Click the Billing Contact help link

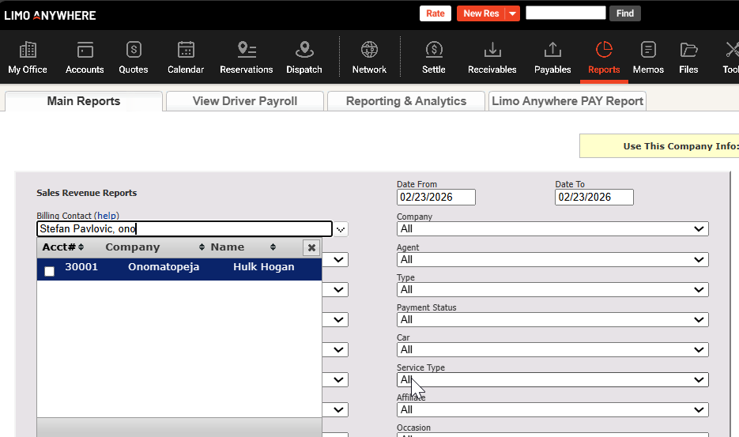(106, 216)
